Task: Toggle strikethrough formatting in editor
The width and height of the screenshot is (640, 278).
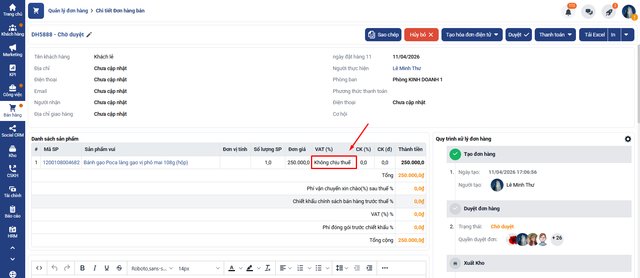Action: coord(119,268)
